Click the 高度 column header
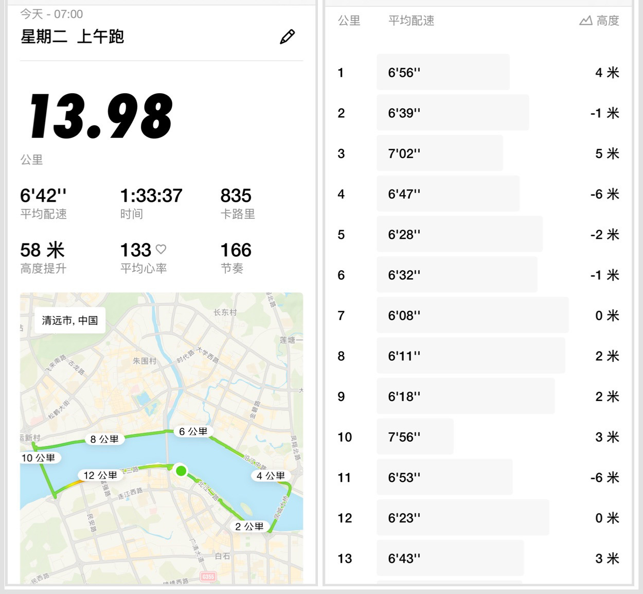This screenshot has width=643, height=594. [x=608, y=21]
